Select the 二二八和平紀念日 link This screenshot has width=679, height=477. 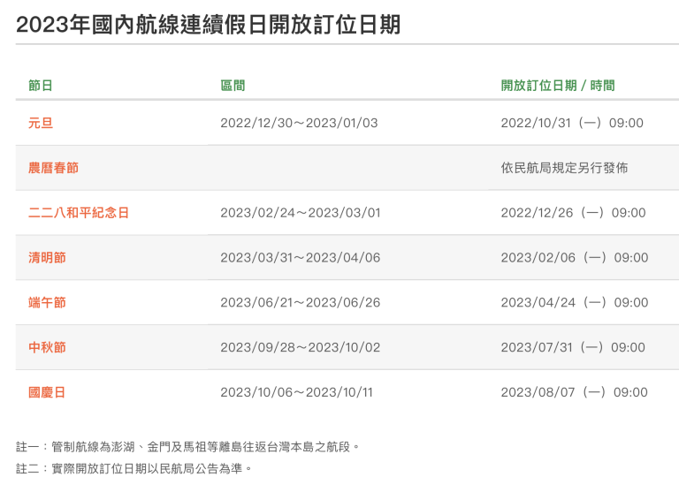pos(79,213)
